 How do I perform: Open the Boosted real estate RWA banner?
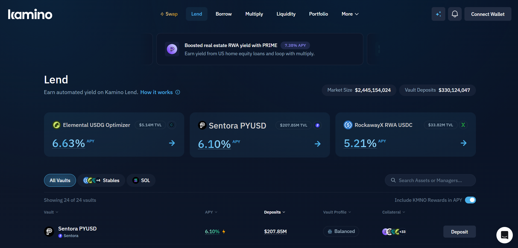(260, 49)
